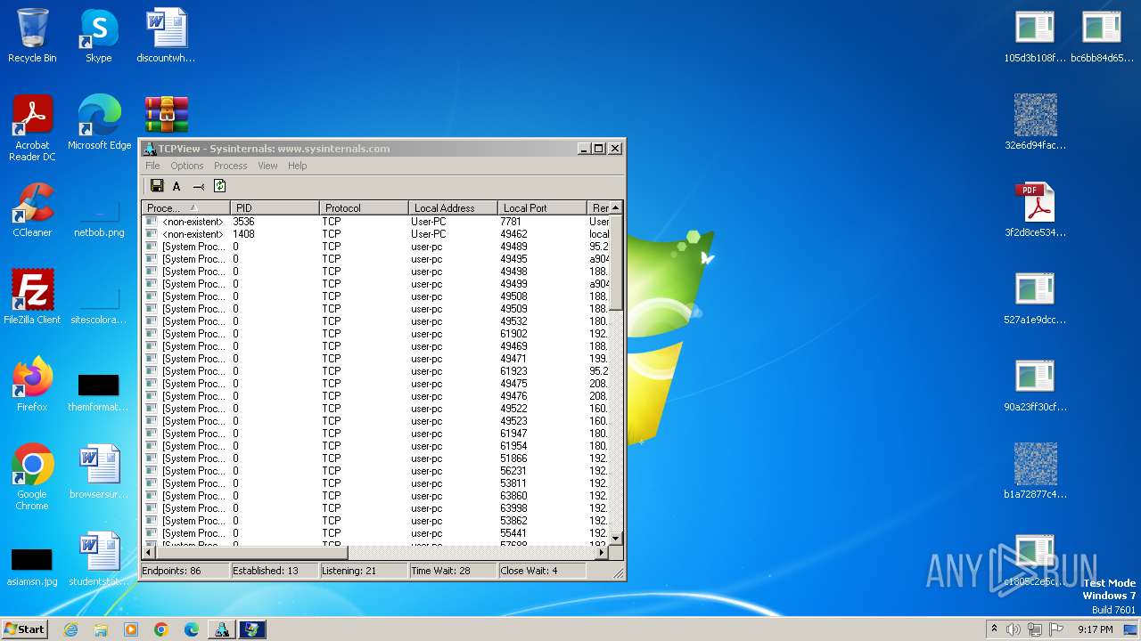Image resolution: width=1141 pixels, height=641 pixels.
Task: Click the vertical scrollbar up arrow
Action: coord(615,207)
